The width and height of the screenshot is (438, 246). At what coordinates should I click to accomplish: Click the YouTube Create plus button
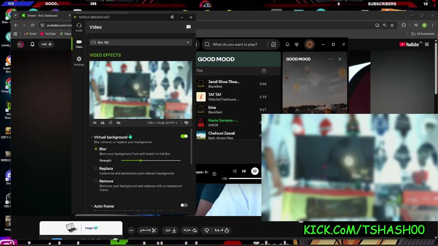coord(47,44)
